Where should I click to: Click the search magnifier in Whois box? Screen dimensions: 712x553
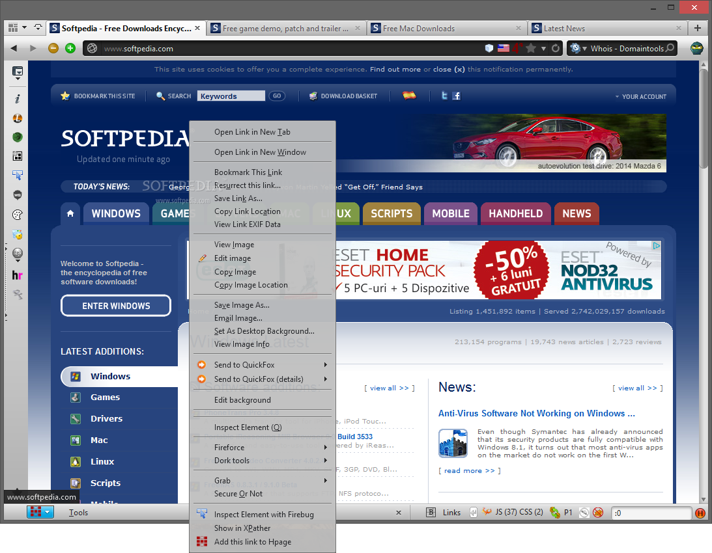[670, 48]
